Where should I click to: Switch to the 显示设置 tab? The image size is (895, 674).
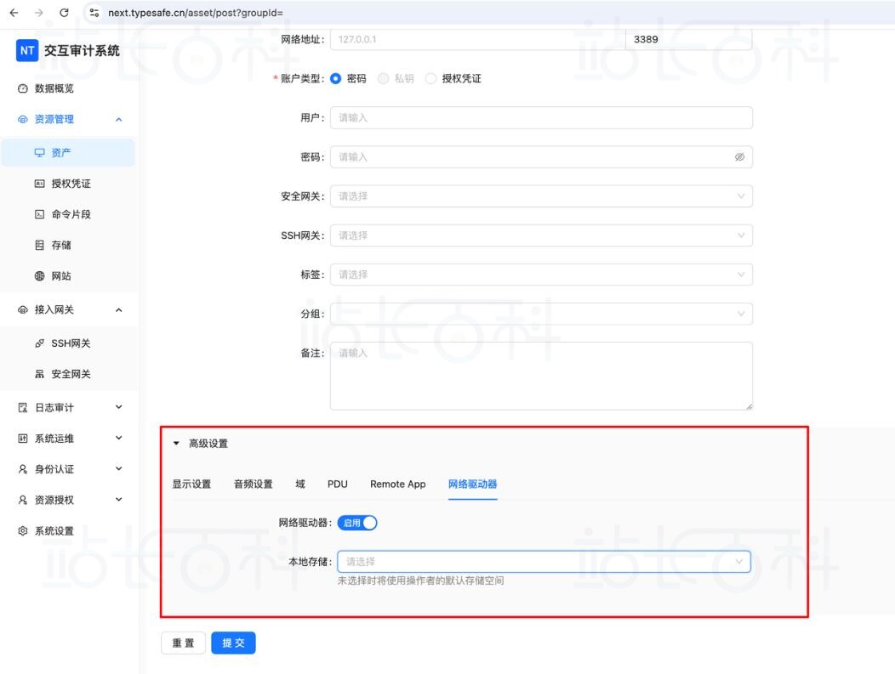[191, 484]
